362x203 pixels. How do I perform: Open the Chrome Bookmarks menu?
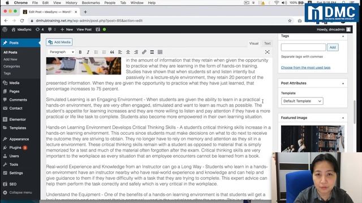point(90,3)
